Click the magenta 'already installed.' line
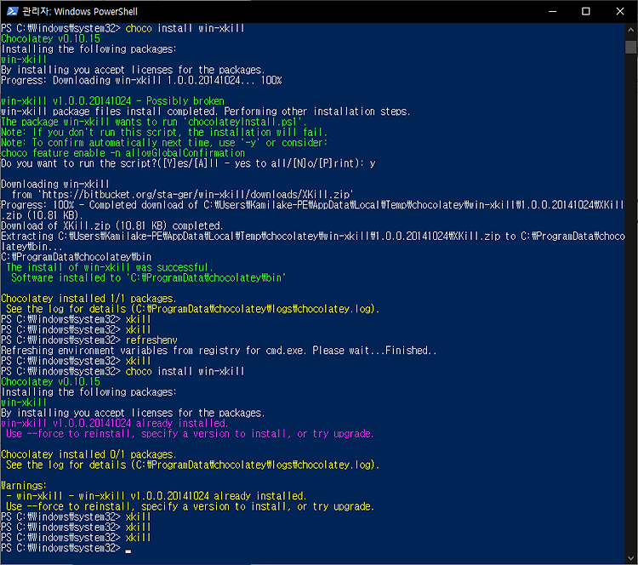The height and width of the screenshot is (565, 638). click(x=114, y=424)
